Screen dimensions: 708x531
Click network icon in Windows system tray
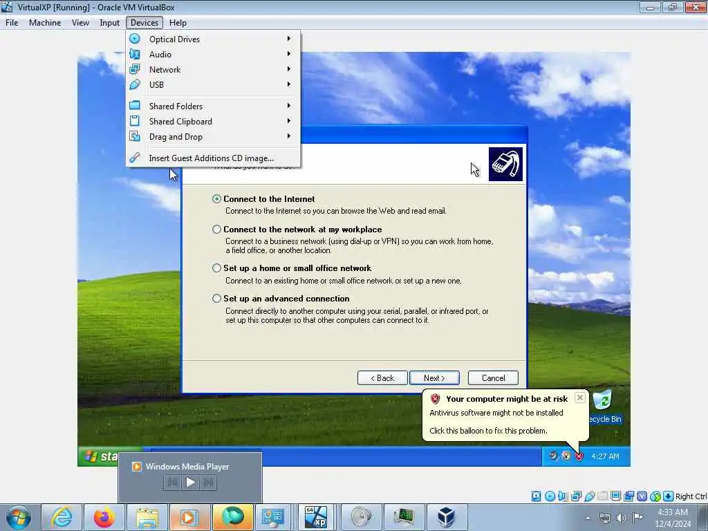coord(604,517)
